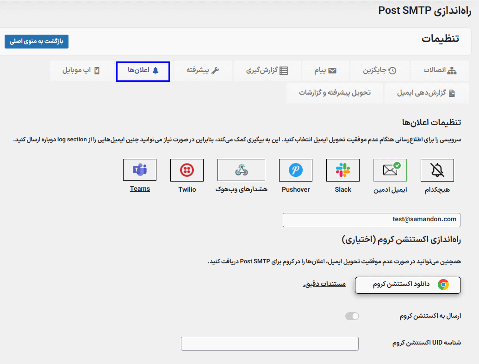Select the Twilio notification service icon

point(187,170)
